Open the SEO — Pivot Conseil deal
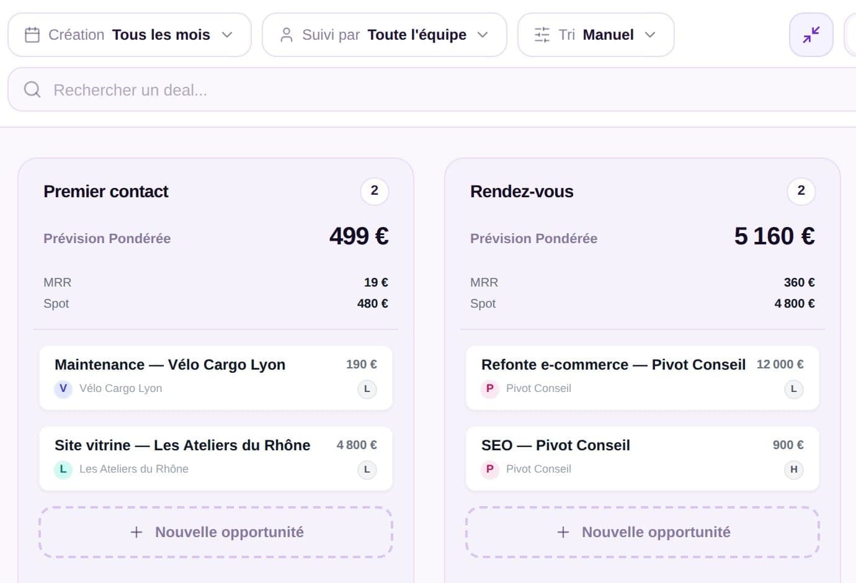 tap(643, 458)
